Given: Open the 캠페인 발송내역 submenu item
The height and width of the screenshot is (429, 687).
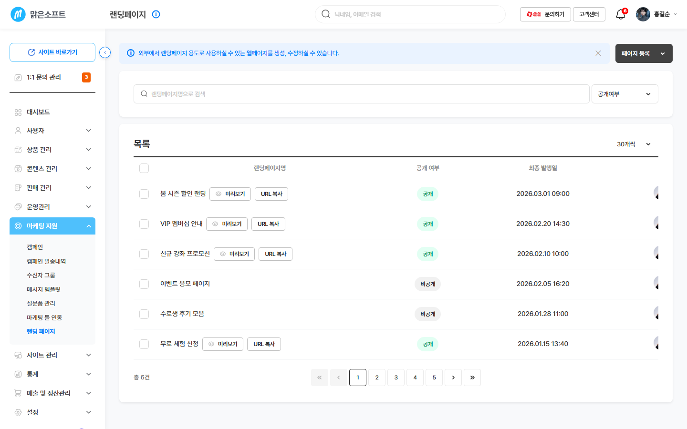Looking at the screenshot, I should pyautogui.click(x=46, y=261).
